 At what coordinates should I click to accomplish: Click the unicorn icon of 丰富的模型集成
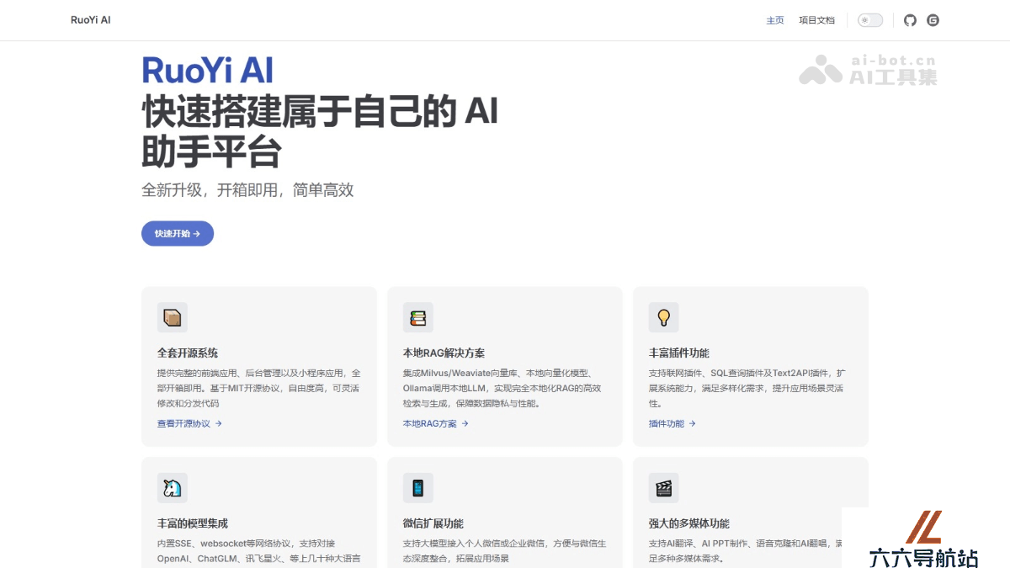click(173, 487)
